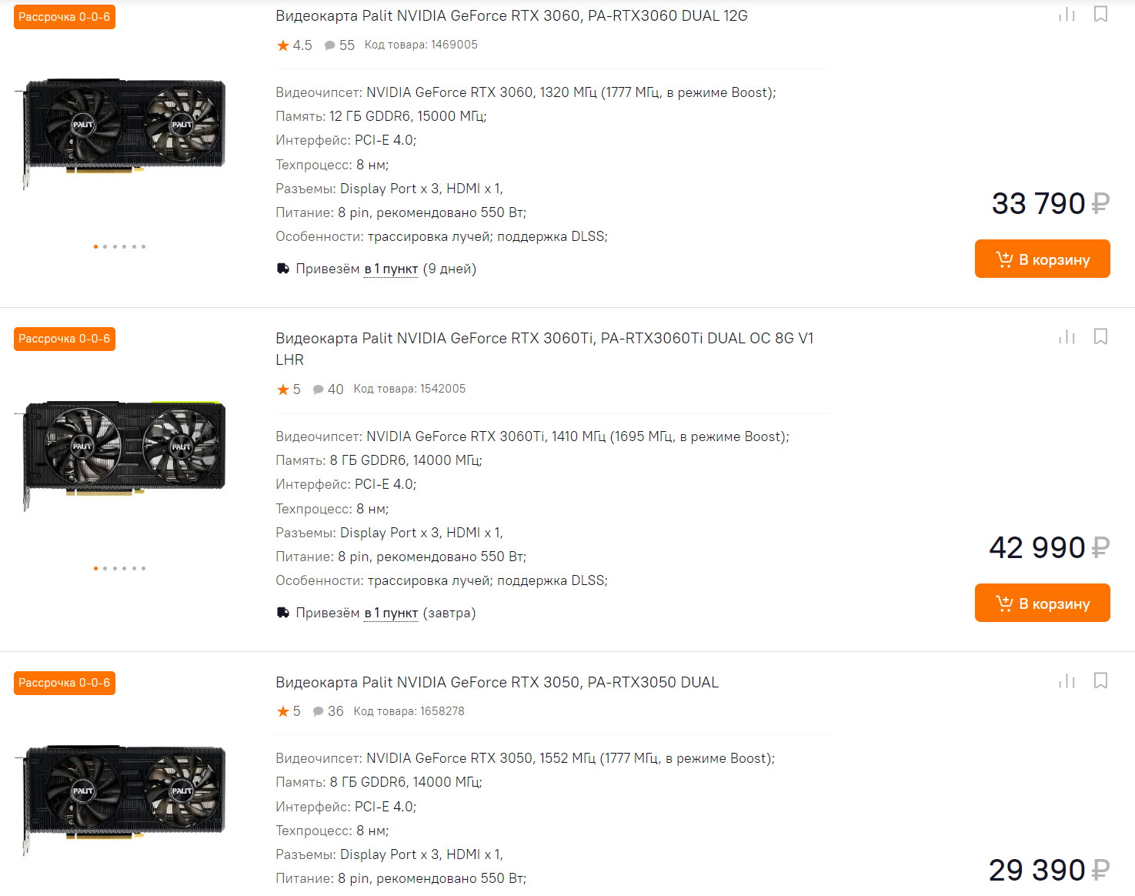Click compare icon for RTX 3060Ti card

tap(1067, 337)
